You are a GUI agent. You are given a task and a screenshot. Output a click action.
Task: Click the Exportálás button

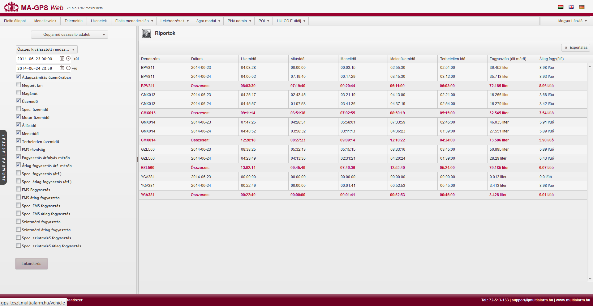click(x=576, y=48)
